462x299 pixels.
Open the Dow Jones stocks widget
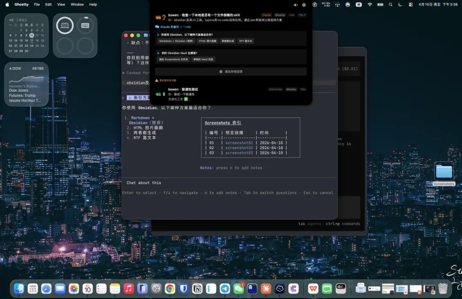[x=27, y=84]
